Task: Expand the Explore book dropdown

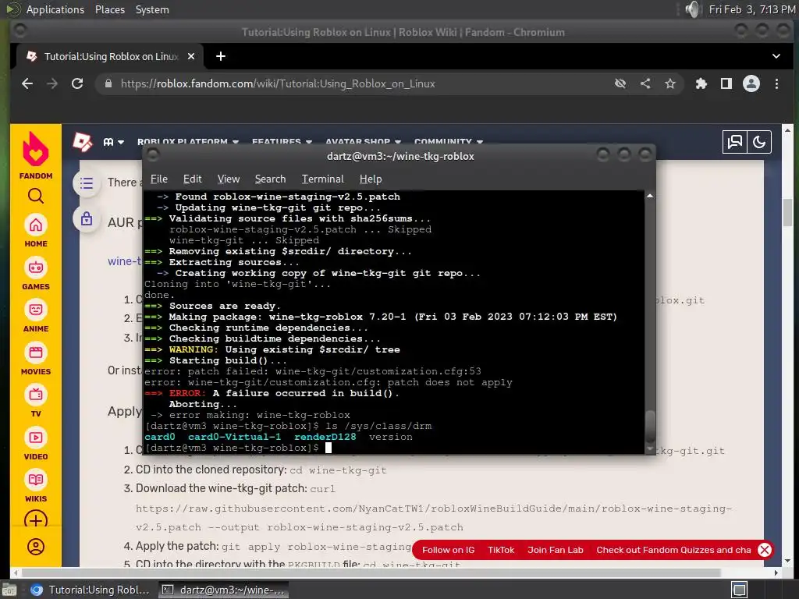Action: 114,142
